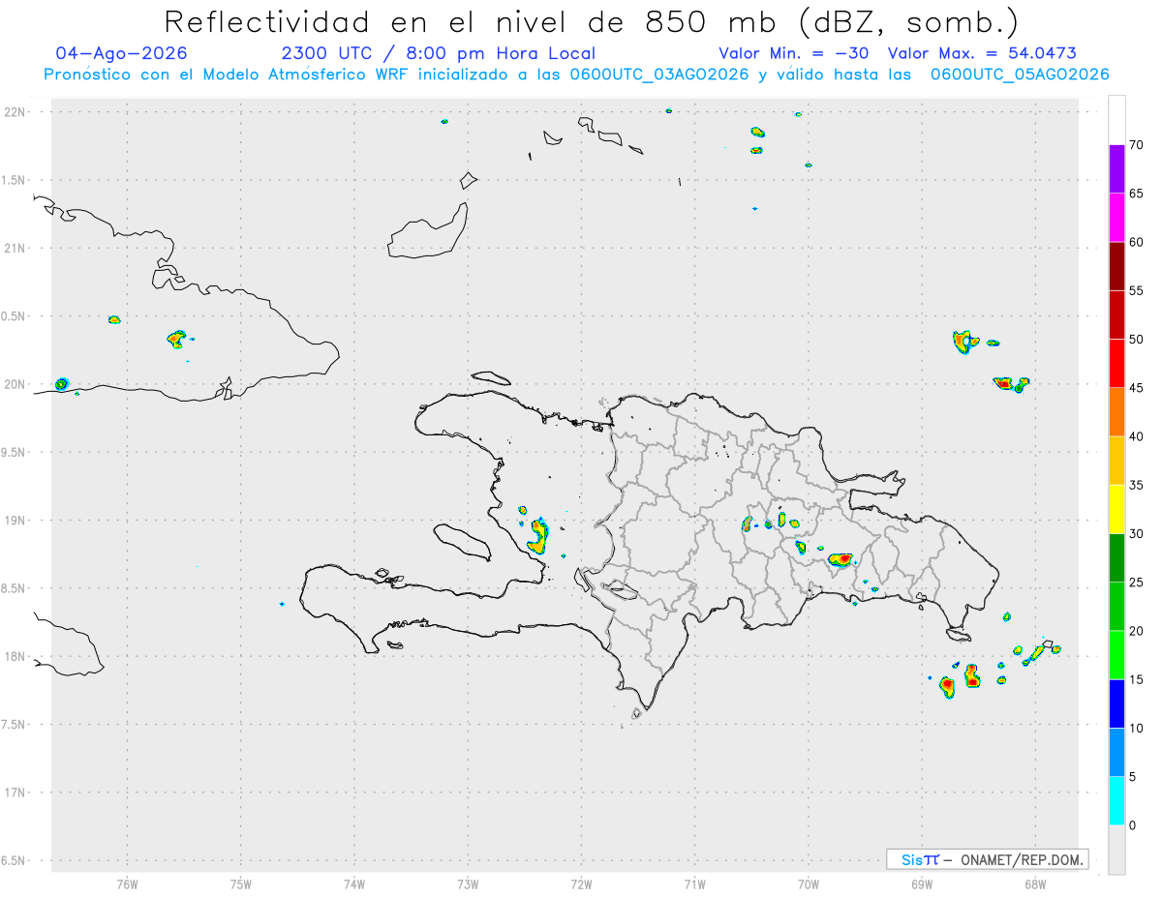Click the '74W' longitude label
The image size is (1162, 897).
click(x=353, y=883)
